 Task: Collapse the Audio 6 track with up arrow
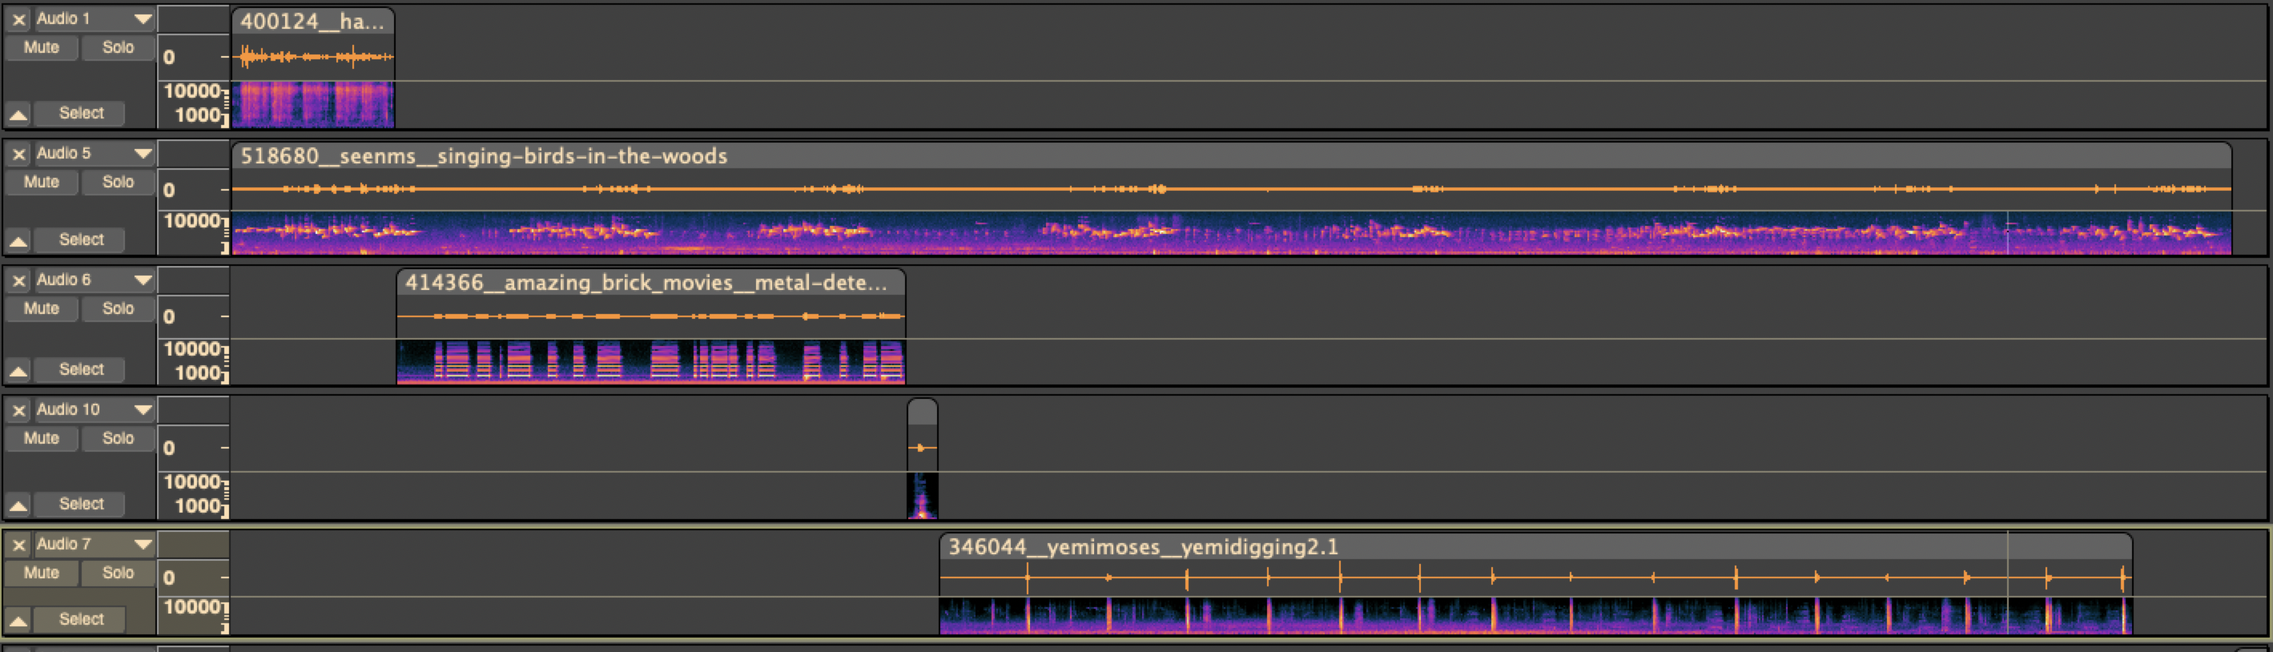(x=18, y=371)
